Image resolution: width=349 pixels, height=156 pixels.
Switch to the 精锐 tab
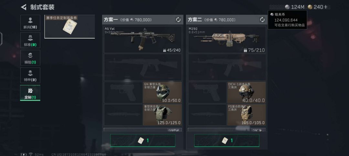(30, 58)
